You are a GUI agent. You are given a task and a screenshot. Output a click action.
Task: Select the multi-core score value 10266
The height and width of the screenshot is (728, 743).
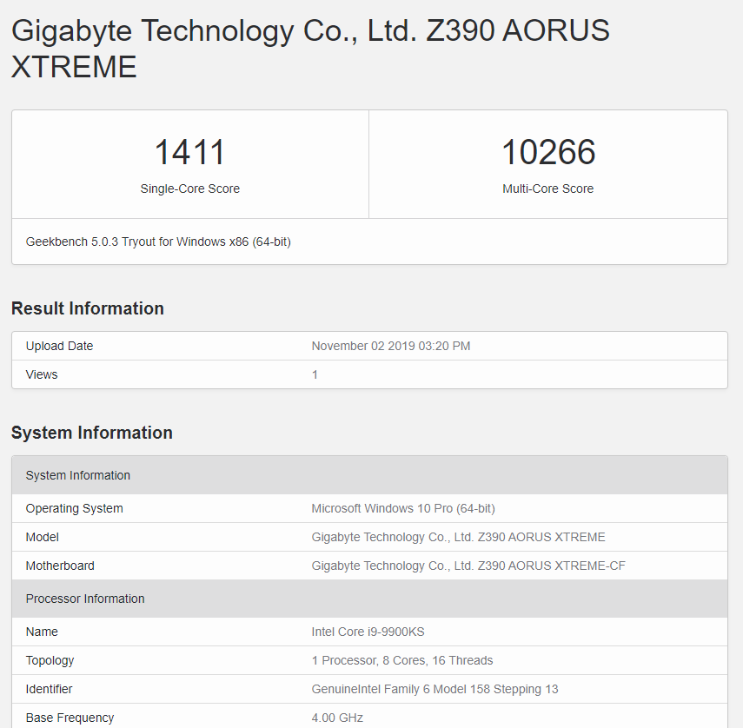coord(548,152)
